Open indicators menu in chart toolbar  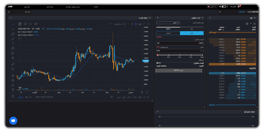(x=120, y=24)
